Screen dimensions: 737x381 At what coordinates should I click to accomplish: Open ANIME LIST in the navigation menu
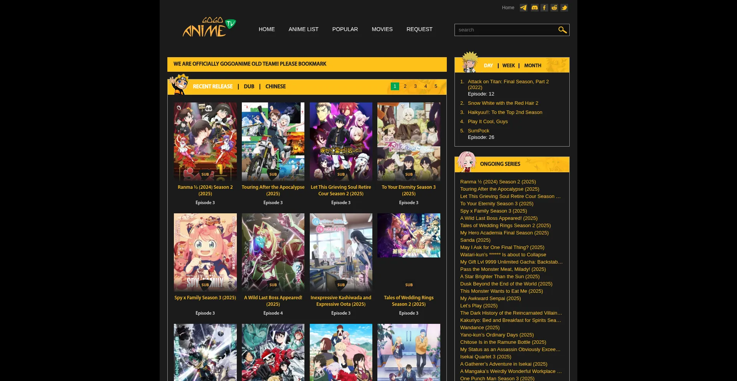click(303, 29)
